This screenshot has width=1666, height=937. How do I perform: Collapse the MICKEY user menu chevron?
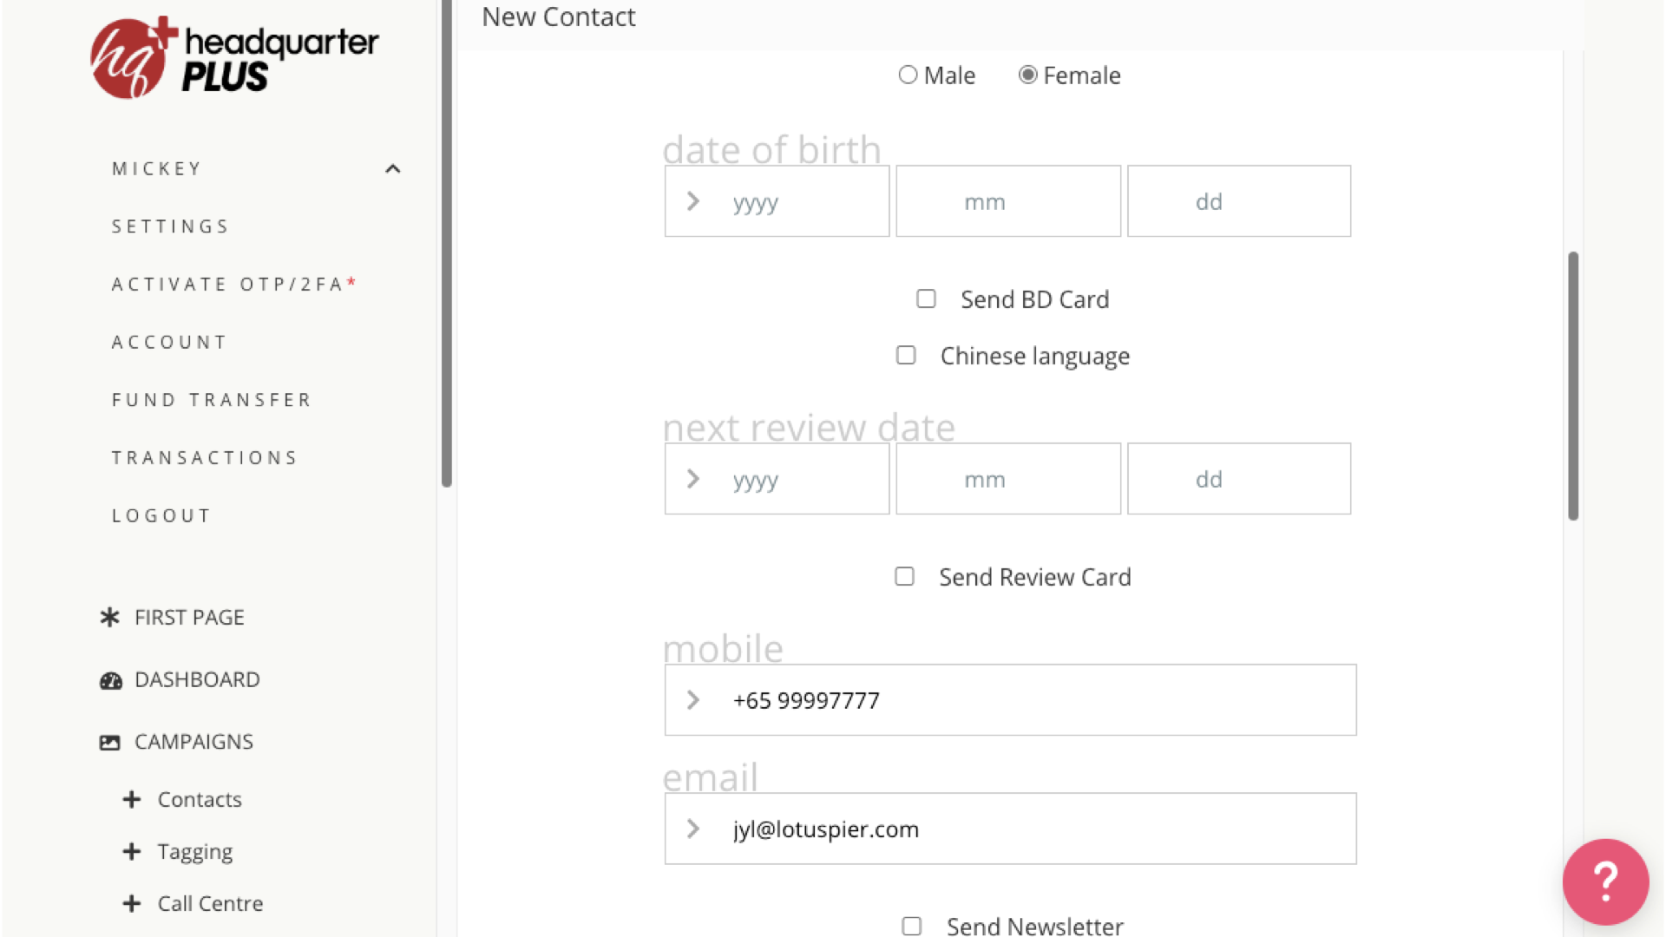click(392, 169)
